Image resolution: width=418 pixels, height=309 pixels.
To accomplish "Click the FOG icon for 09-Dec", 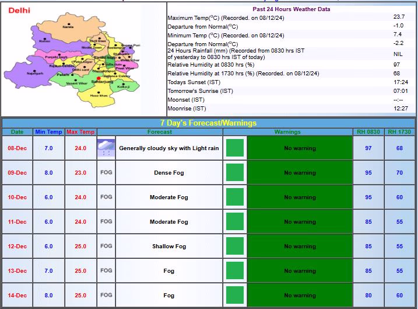I will point(106,173).
